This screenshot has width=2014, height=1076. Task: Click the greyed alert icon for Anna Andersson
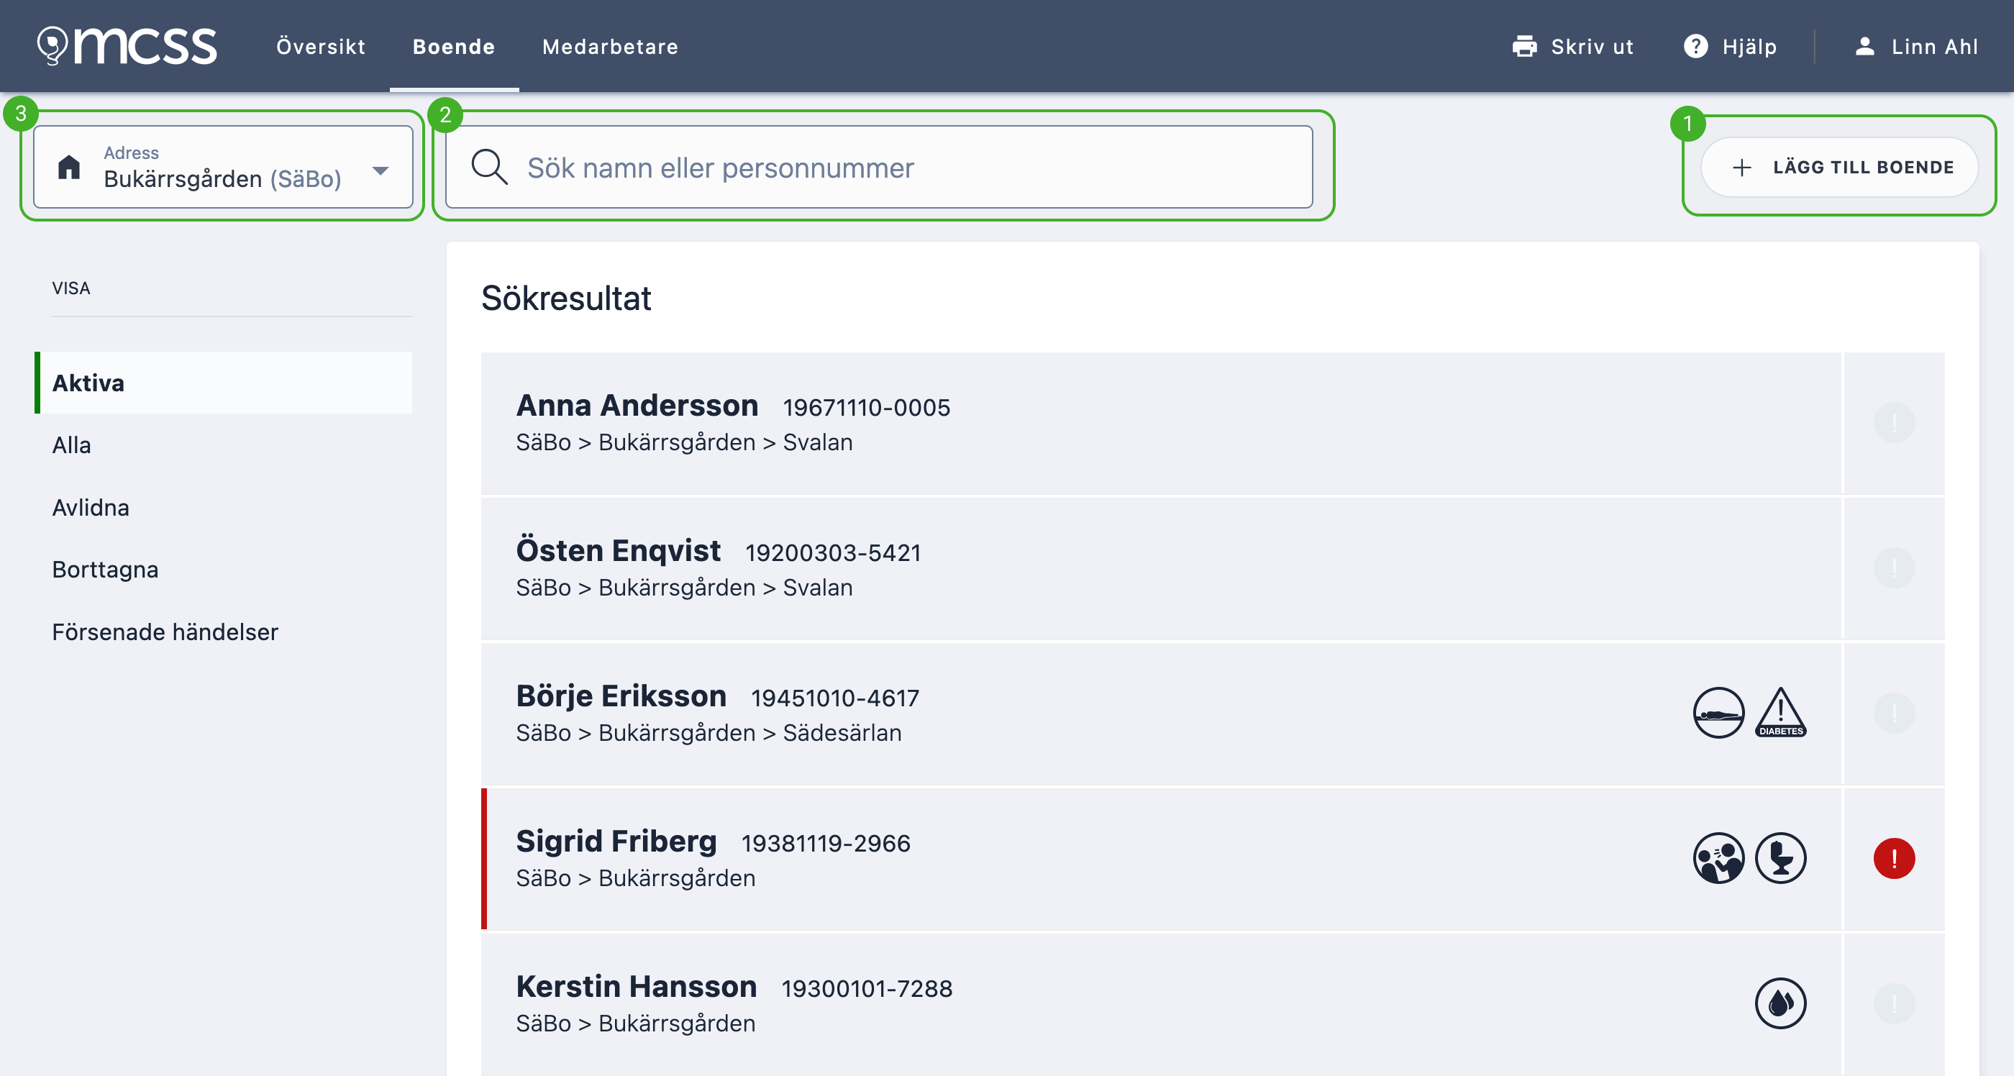coord(1894,422)
